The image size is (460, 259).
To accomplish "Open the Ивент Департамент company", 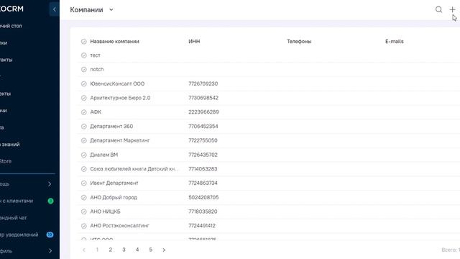I will (x=114, y=183).
